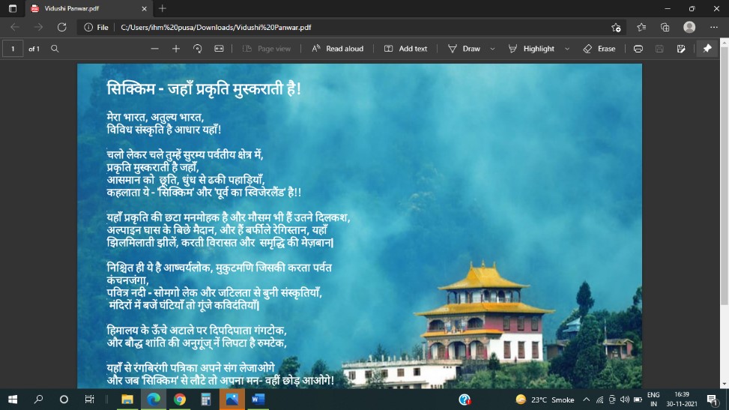
Task: Open network connection settings icon
Action: coord(599,400)
